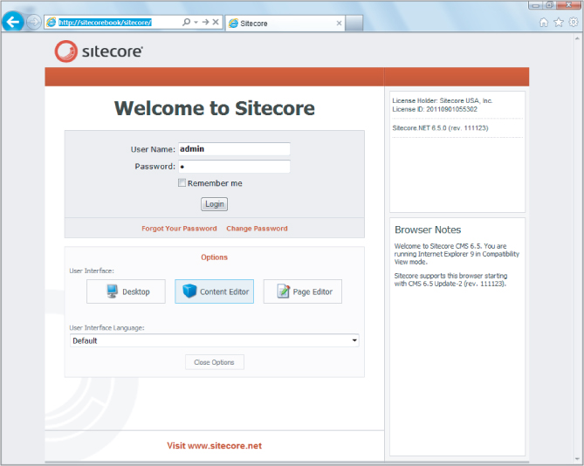Viewport: 584px width, 466px height.
Task: Follow the Visit www.sitecore.net link
Action: click(x=214, y=446)
